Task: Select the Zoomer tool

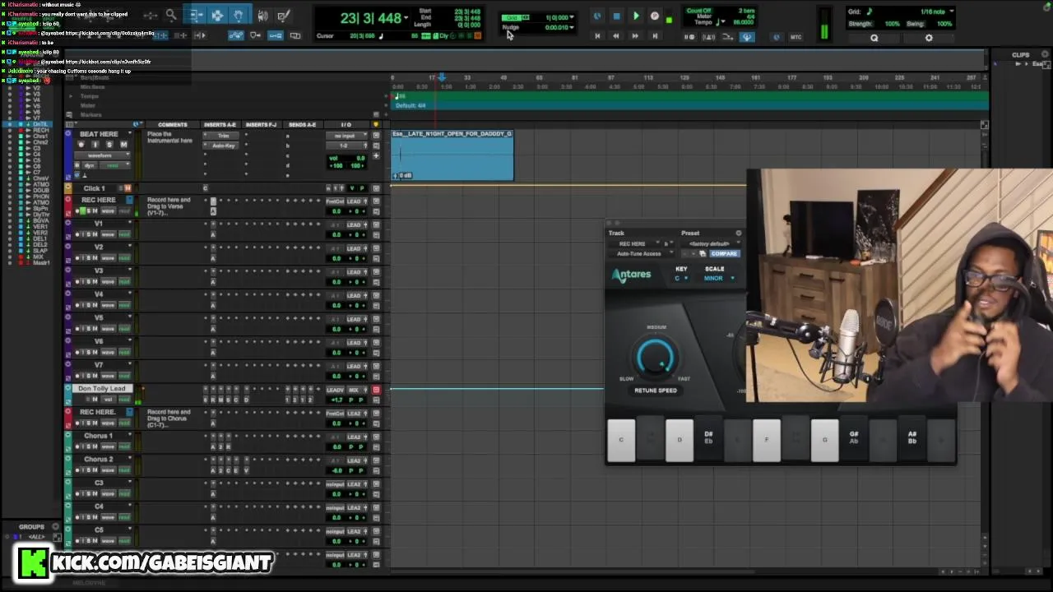Action: [x=171, y=15]
